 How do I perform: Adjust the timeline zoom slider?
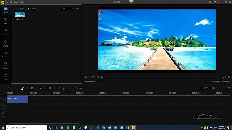click(x=213, y=88)
